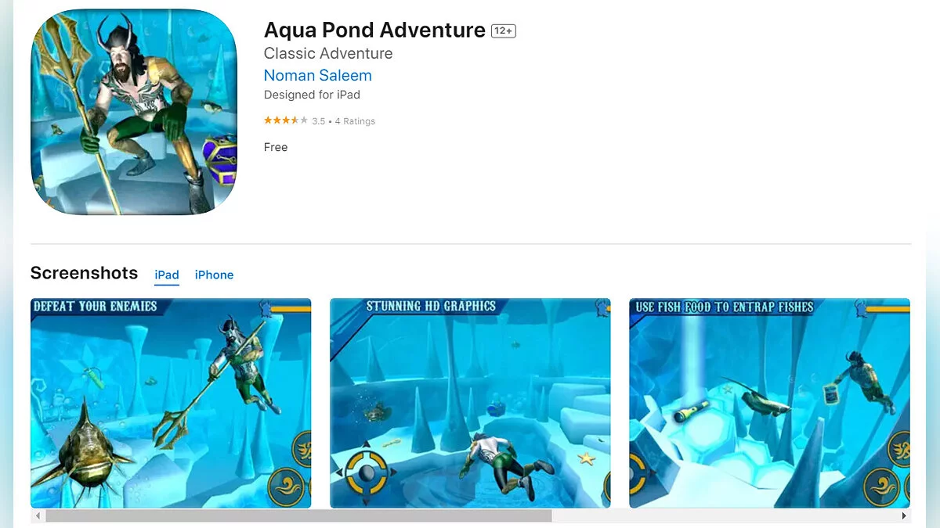
Task: Click the scrollbar right arrow
Action: tap(905, 516)
